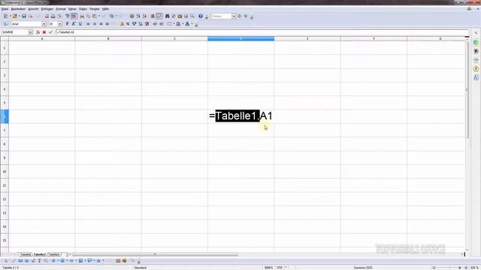The height and width of the screenshot is (270, 481).
Task: Select column C header
Action: (174, 38)
